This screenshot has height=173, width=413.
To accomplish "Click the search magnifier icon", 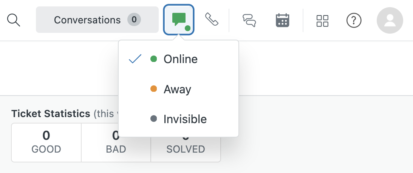I will click(x=14, y=20).
